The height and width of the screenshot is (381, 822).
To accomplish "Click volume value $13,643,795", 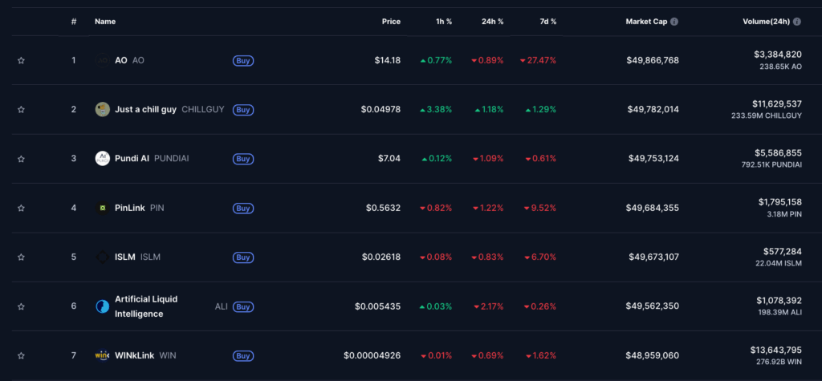I will 776,350.
